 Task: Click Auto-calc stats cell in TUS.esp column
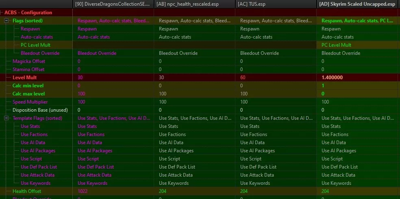pyautogui.click(x=256, y=37)
